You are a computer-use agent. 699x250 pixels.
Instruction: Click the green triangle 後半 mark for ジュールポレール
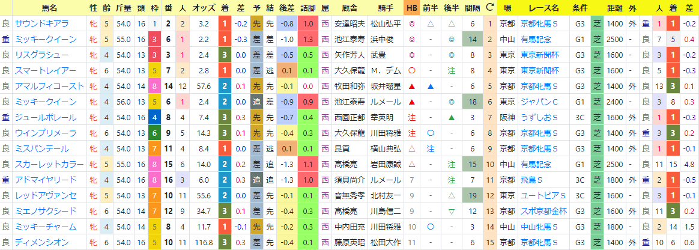[x=452, y=117]
